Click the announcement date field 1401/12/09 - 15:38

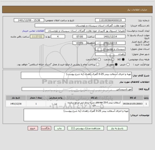tap(29, 20)
